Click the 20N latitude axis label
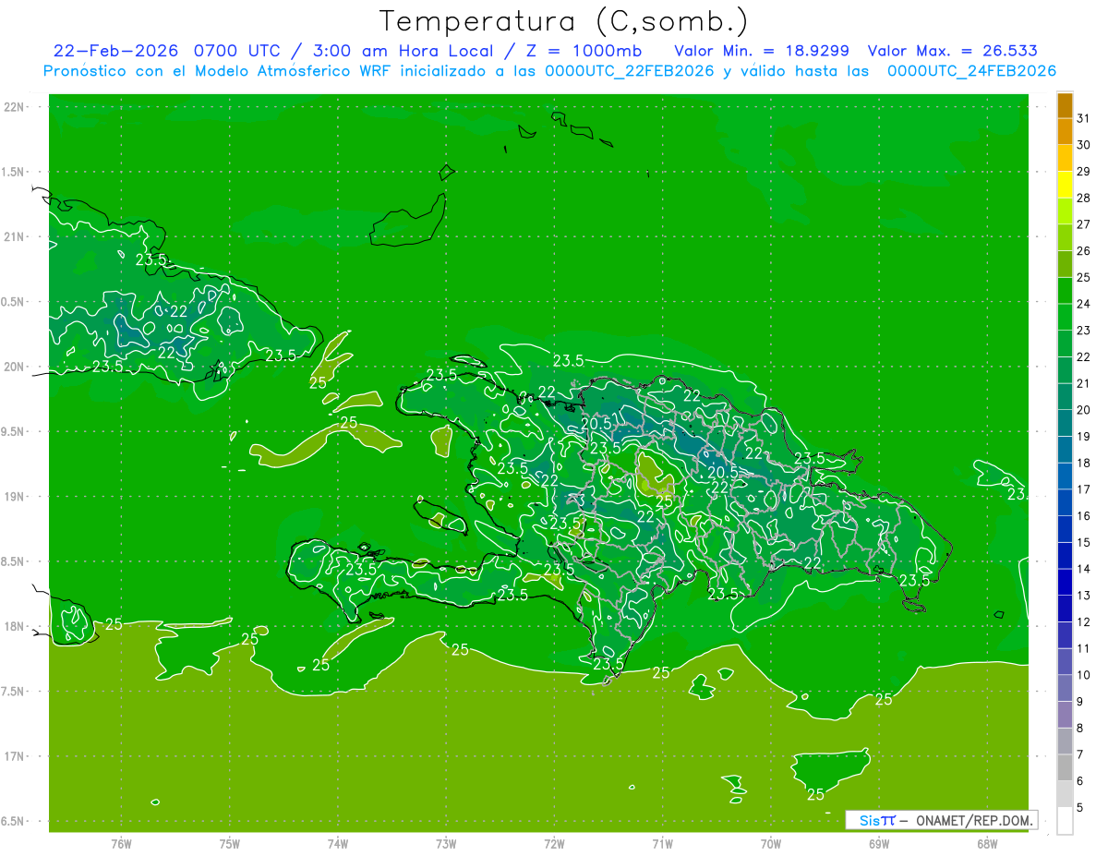 point(15,367)
